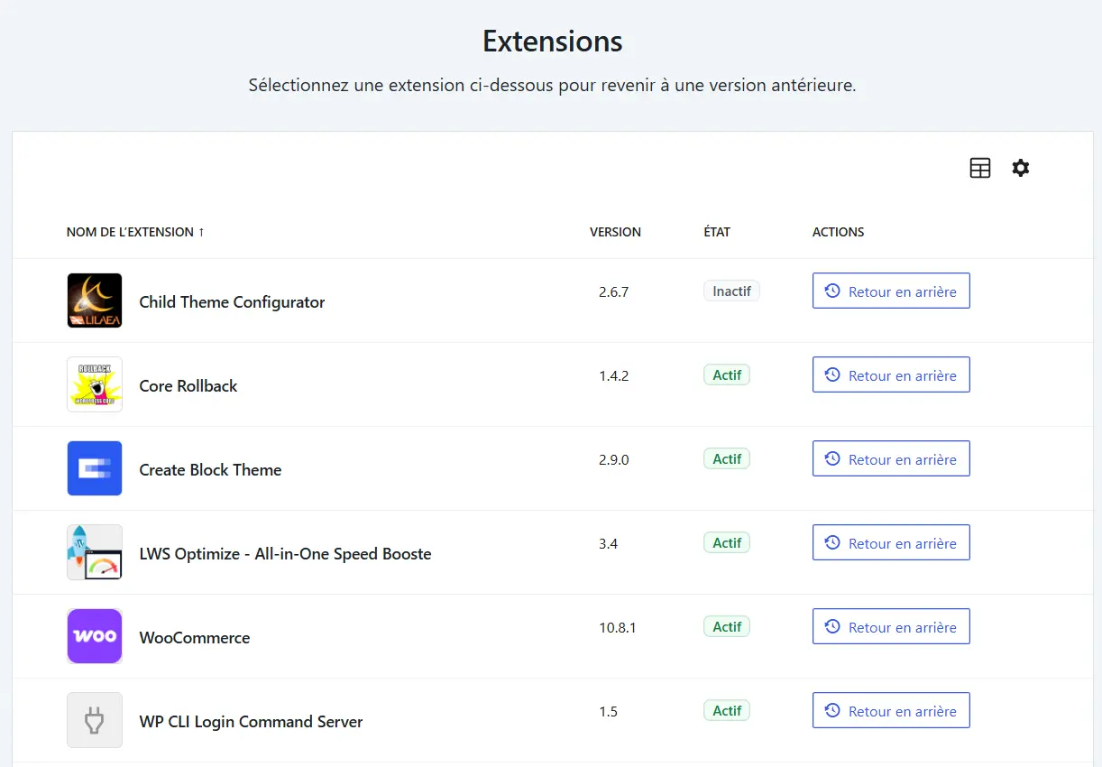Sort by Nom de l'extension column header
This screenshot has width=1102, height=767.
coord(135,232)
